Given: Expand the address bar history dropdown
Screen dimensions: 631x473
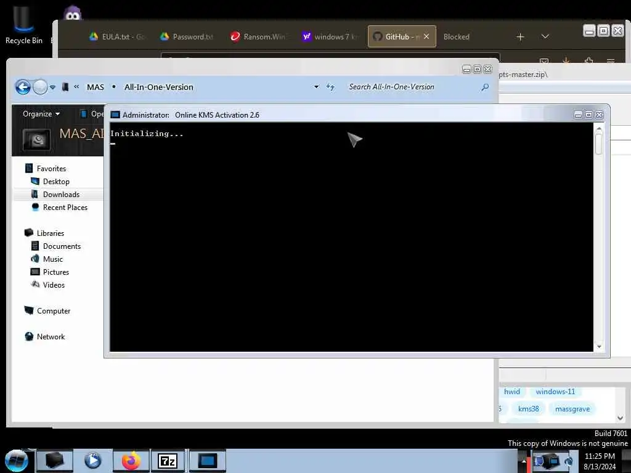Looking at the screenshot, I should (316, 87).
